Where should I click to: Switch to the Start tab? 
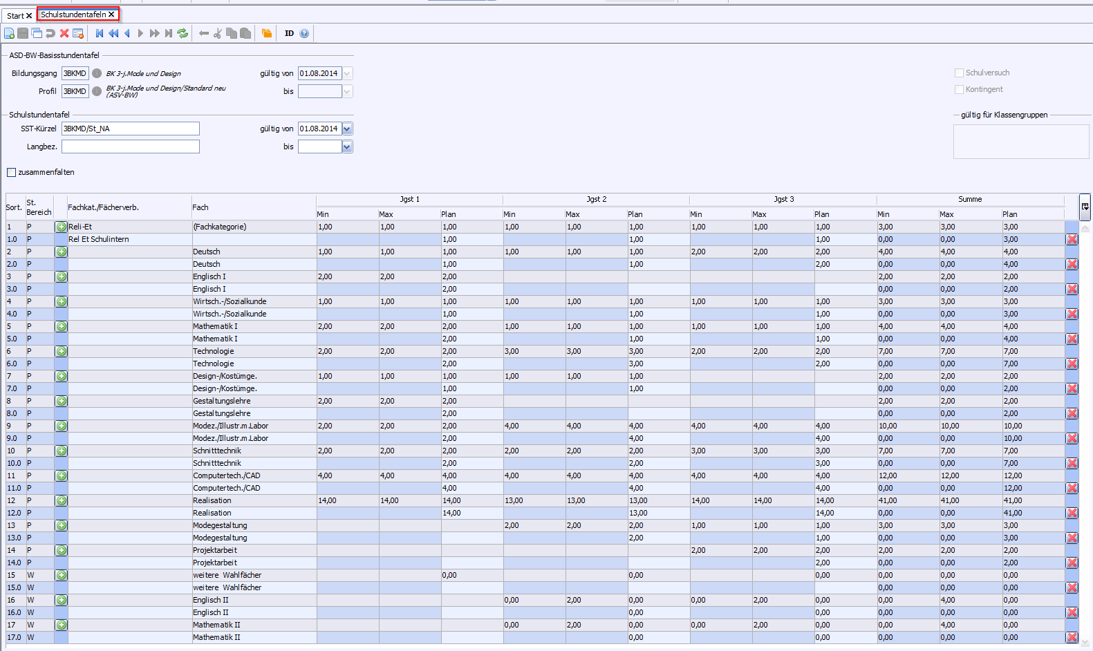pyautogui.click(x=15, y=15)
